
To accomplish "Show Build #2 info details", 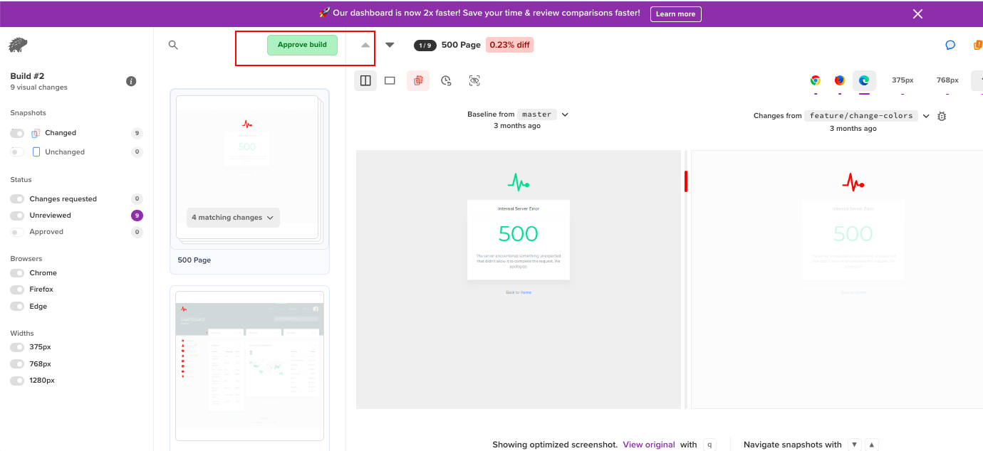I will point(131,81).
